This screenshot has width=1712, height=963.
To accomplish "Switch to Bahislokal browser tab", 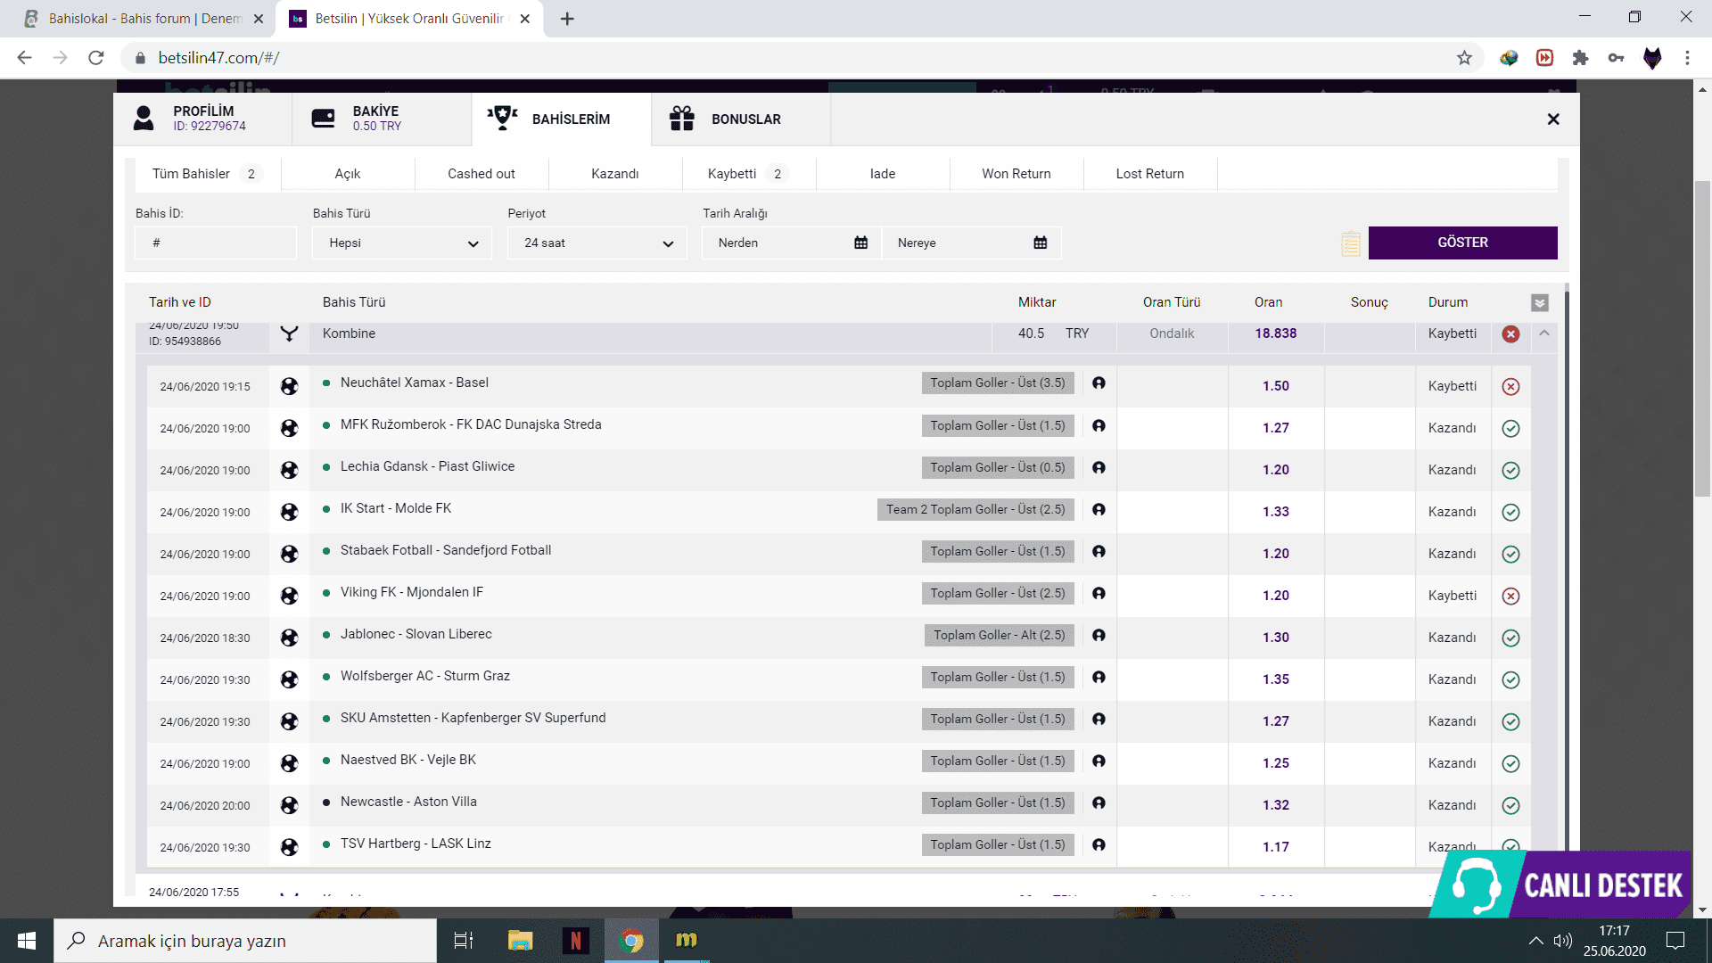I will point(143,19).
